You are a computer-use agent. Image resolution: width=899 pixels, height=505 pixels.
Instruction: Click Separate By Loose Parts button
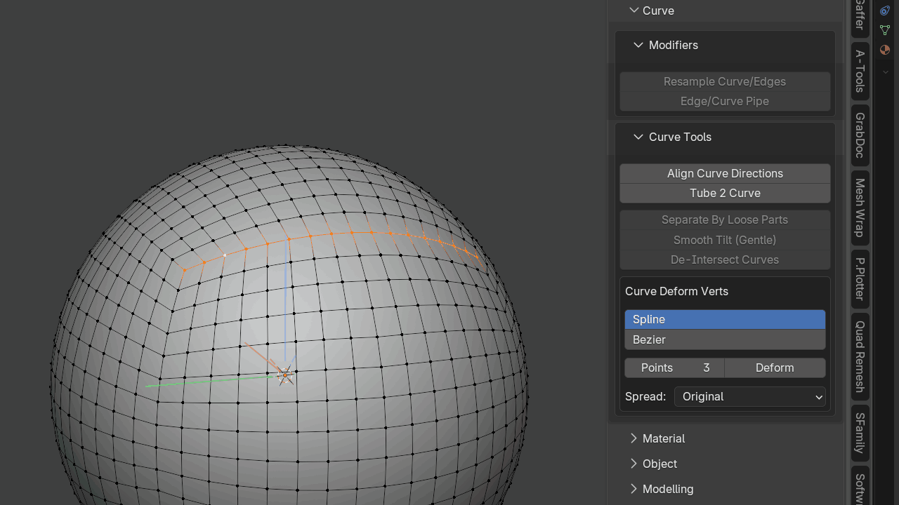(x=725, y=220)
